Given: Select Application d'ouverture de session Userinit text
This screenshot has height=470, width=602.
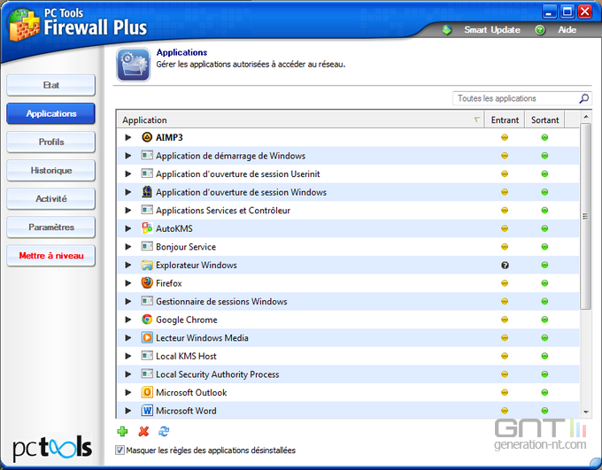Looking at the screenshot, I should click(x=237, y=174).
